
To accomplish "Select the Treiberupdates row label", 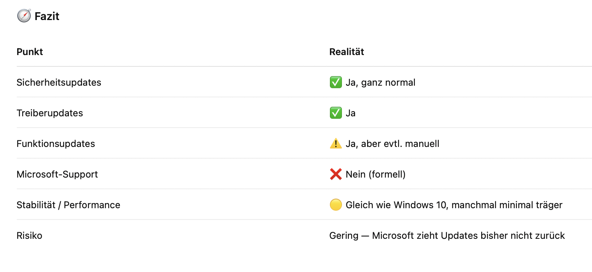I will click(50, 113).
